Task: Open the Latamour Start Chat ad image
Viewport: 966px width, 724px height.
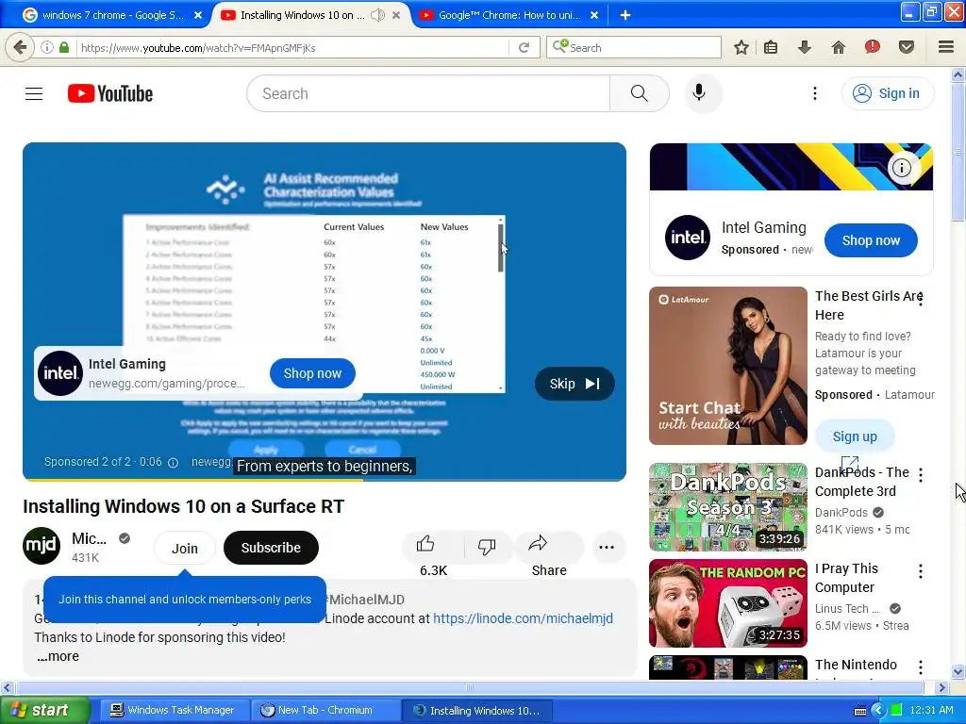Action: 727,366
